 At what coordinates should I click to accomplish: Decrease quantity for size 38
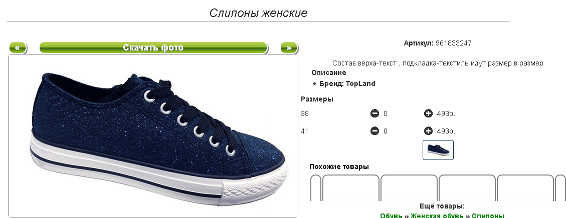[374, 113]
